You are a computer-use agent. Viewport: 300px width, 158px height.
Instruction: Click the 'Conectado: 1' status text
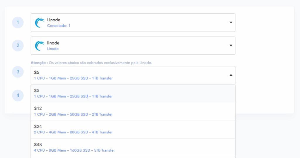click(x=59, y=25)
